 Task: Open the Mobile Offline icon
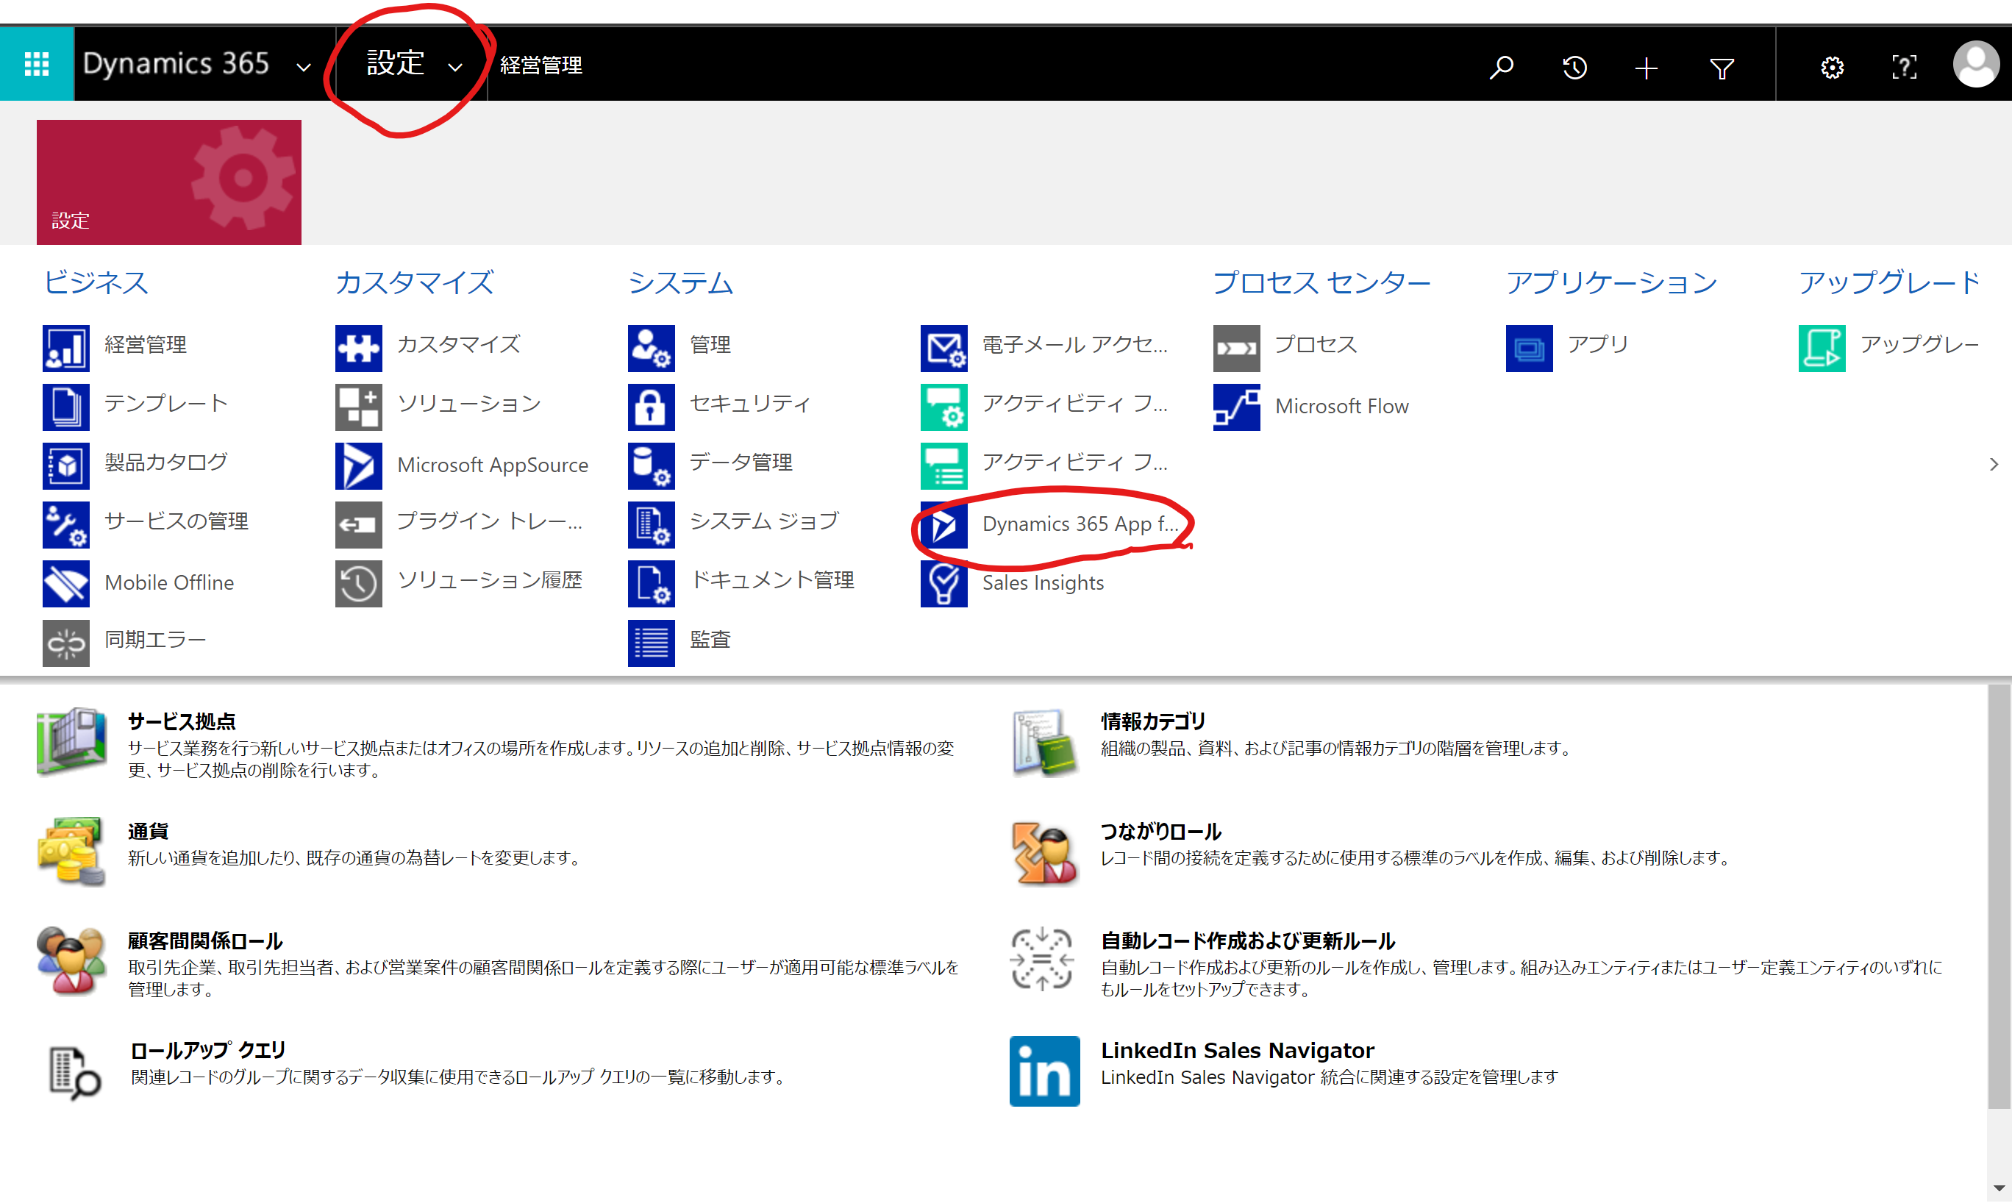tap(65, 583)
